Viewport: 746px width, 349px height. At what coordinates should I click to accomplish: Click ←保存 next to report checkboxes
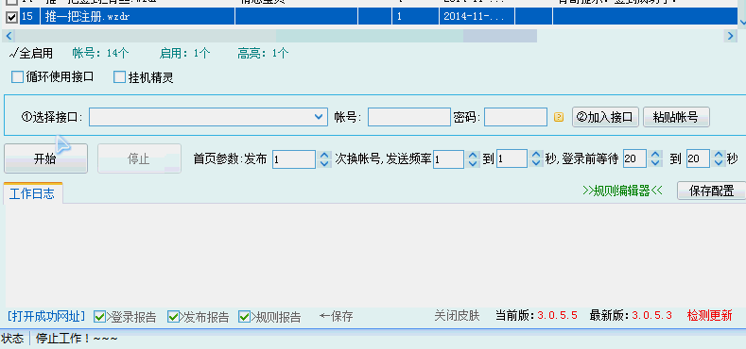coord(336,316)
